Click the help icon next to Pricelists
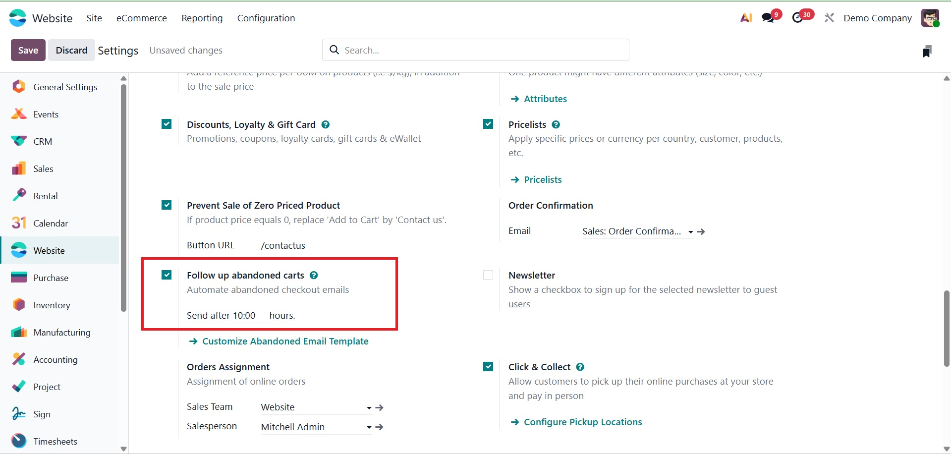Screen dimensions: 951x454 (x=556, y=124)
